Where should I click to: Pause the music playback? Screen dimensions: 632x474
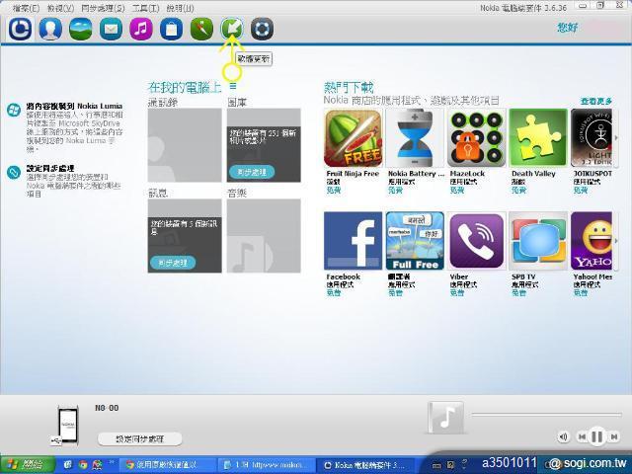pos(596,436)
